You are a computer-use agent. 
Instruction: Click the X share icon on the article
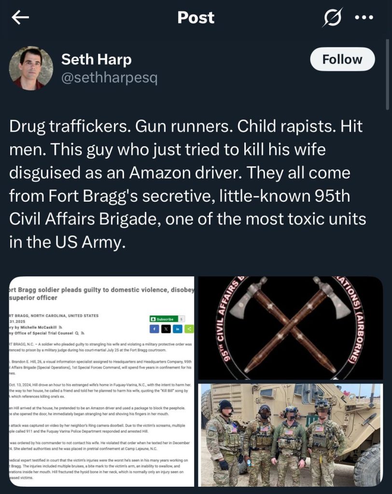pyautogui.click(x=166, y=329)
